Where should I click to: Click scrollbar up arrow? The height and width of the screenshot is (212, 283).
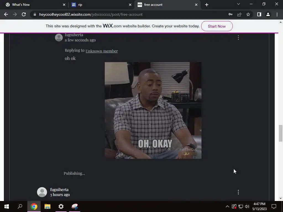281,22
